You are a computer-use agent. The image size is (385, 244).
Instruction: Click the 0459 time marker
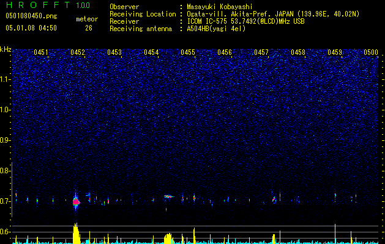point(335,52)
